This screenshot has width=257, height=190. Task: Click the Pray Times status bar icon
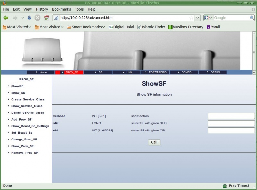click(x=225, y=186)
